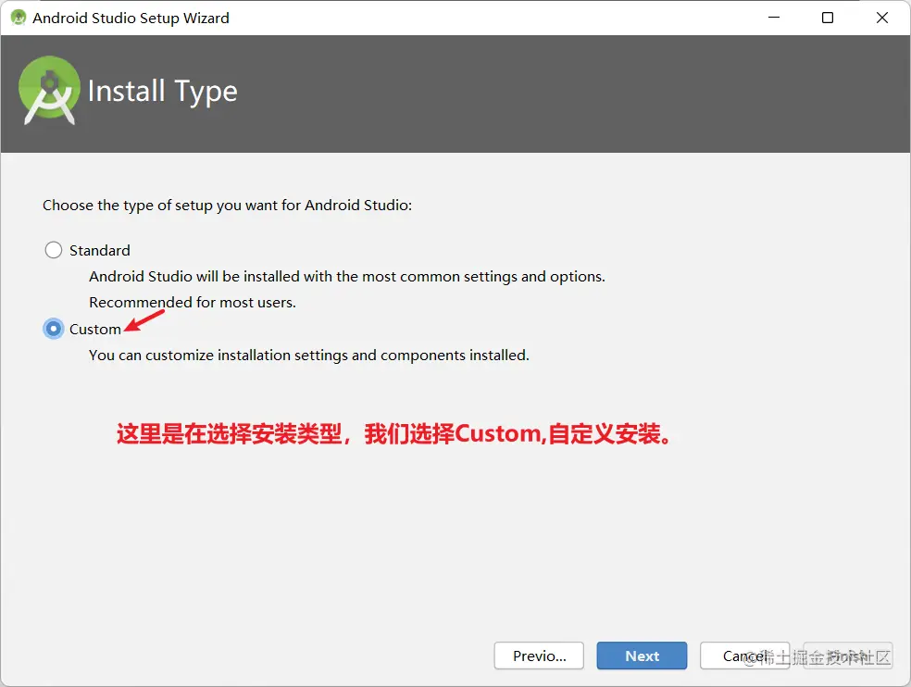Click the Android Studio logo in header
This screenshot has width=911, height=687.
[x=49, y=90]
